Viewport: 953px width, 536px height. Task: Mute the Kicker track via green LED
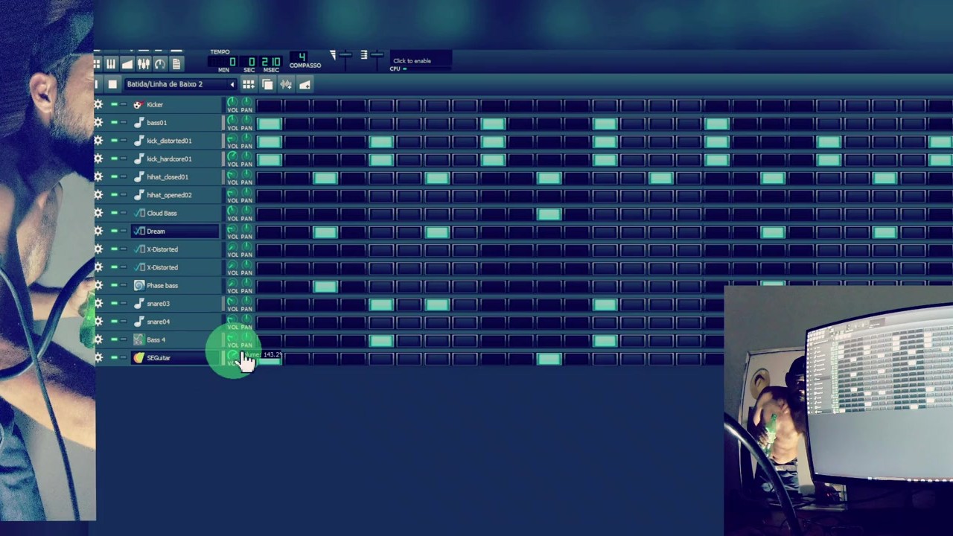114,105
